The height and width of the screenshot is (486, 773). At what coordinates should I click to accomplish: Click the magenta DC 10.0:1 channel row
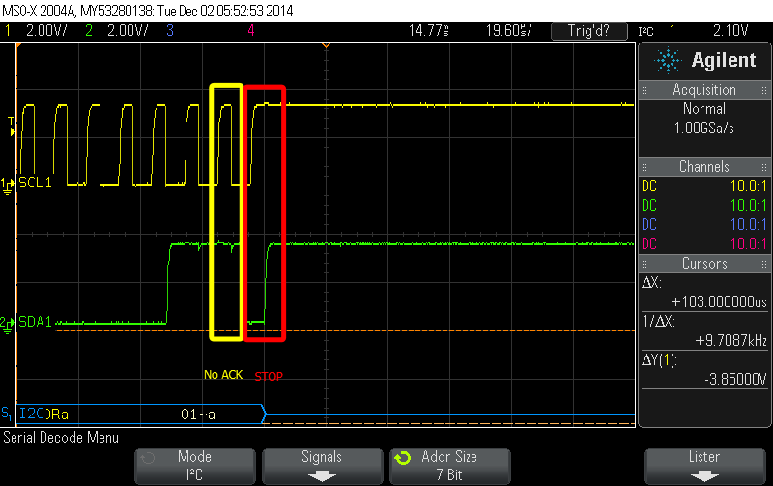[704, 244]
